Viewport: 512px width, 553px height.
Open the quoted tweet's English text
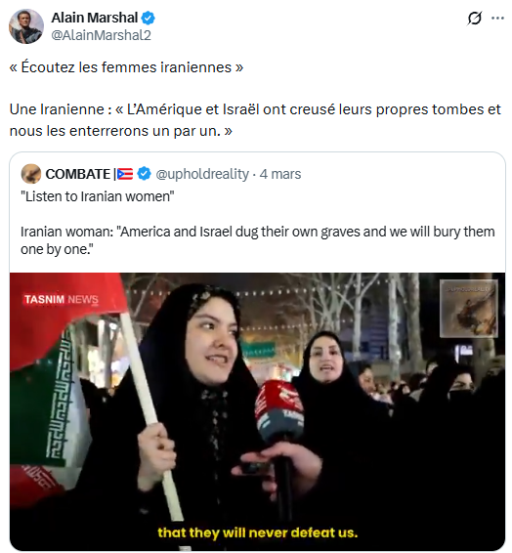pyautogui.click(x=257, y=223)
